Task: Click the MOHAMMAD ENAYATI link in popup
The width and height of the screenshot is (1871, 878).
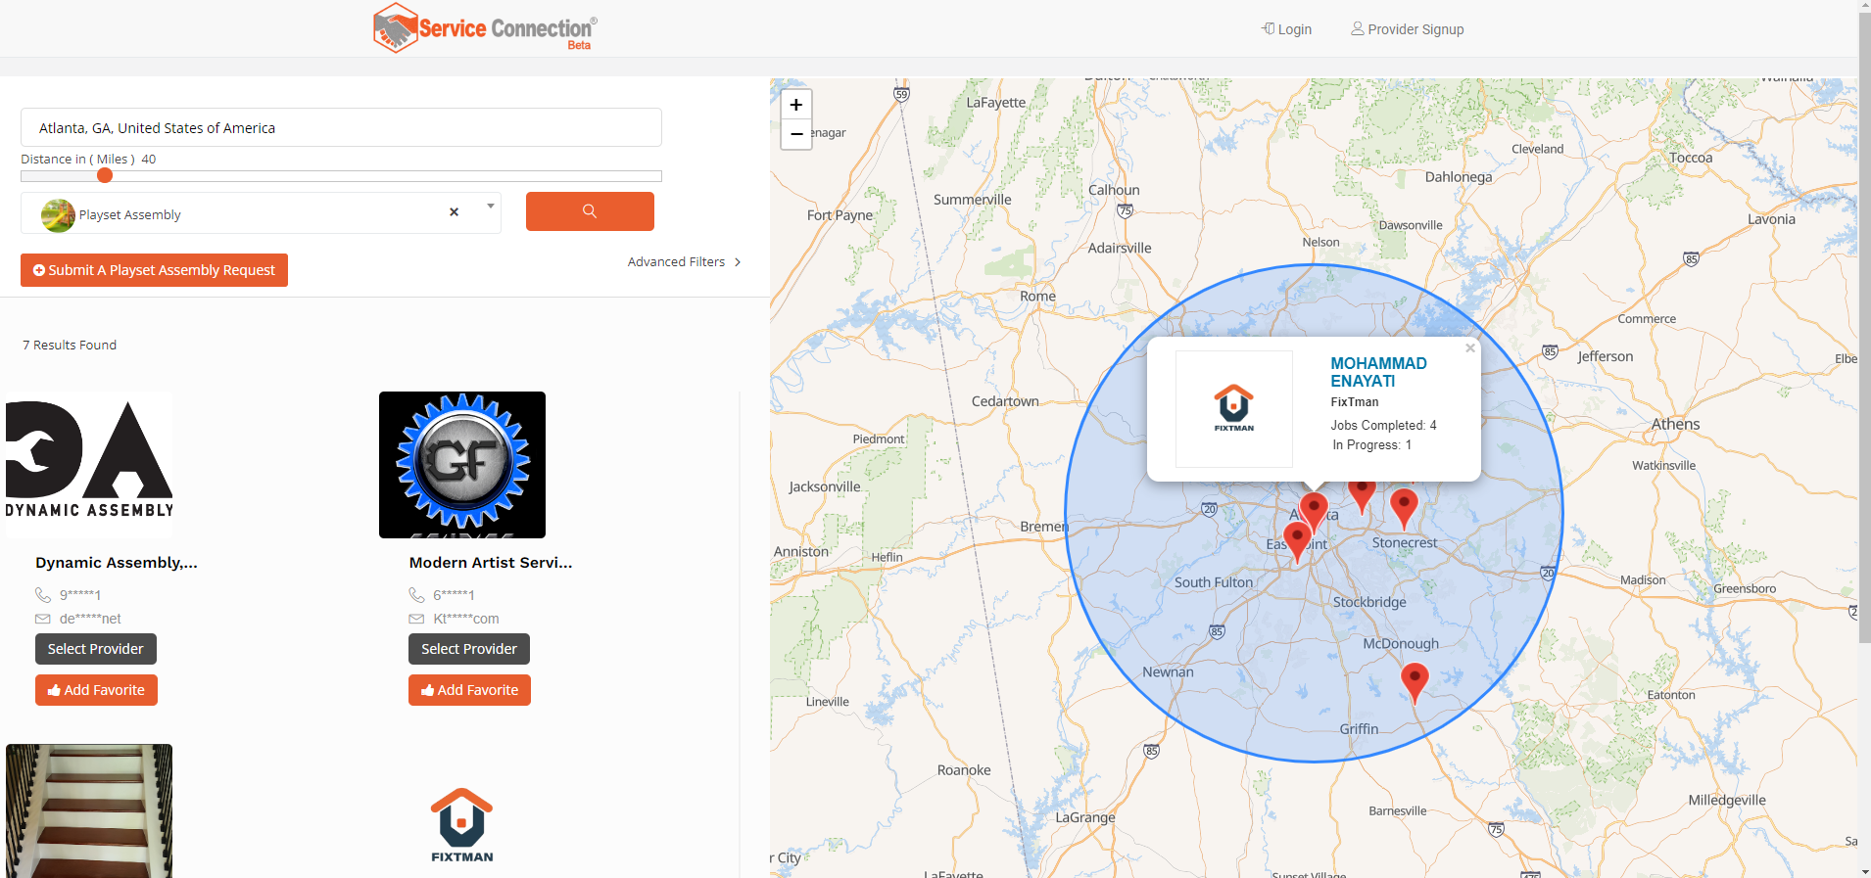Action: coord(1377,372)
